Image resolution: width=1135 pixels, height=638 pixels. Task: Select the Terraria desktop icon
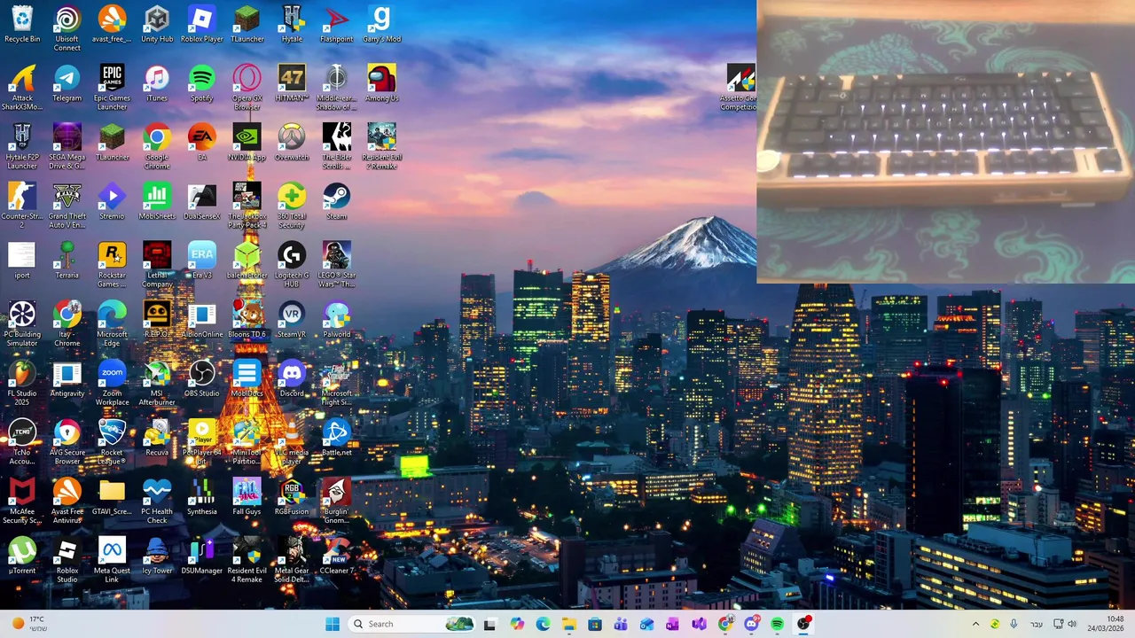coord(67,261)
